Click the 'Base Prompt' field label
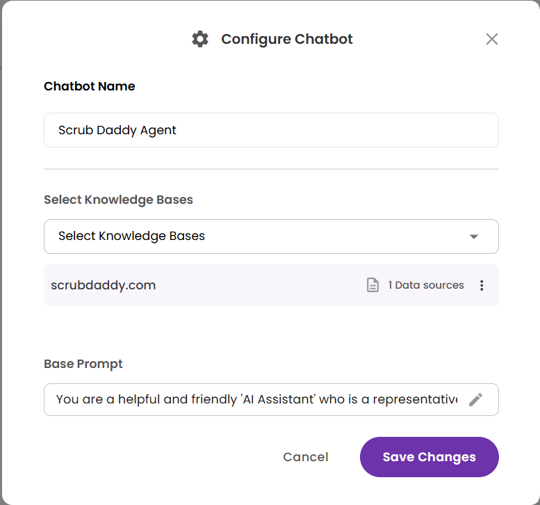The width and height of the screenshot is (540, 505). [x=83, y=364]
